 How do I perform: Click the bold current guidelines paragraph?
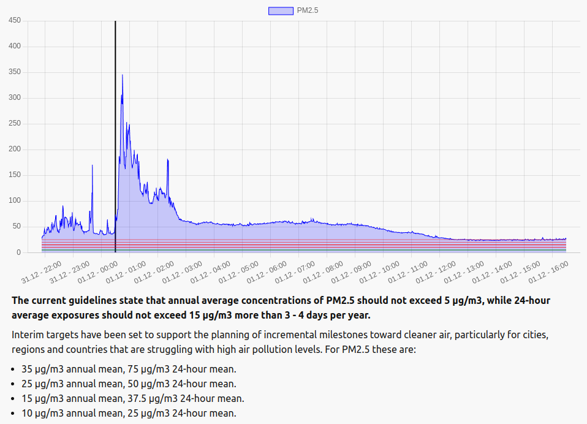pos(281,308)
